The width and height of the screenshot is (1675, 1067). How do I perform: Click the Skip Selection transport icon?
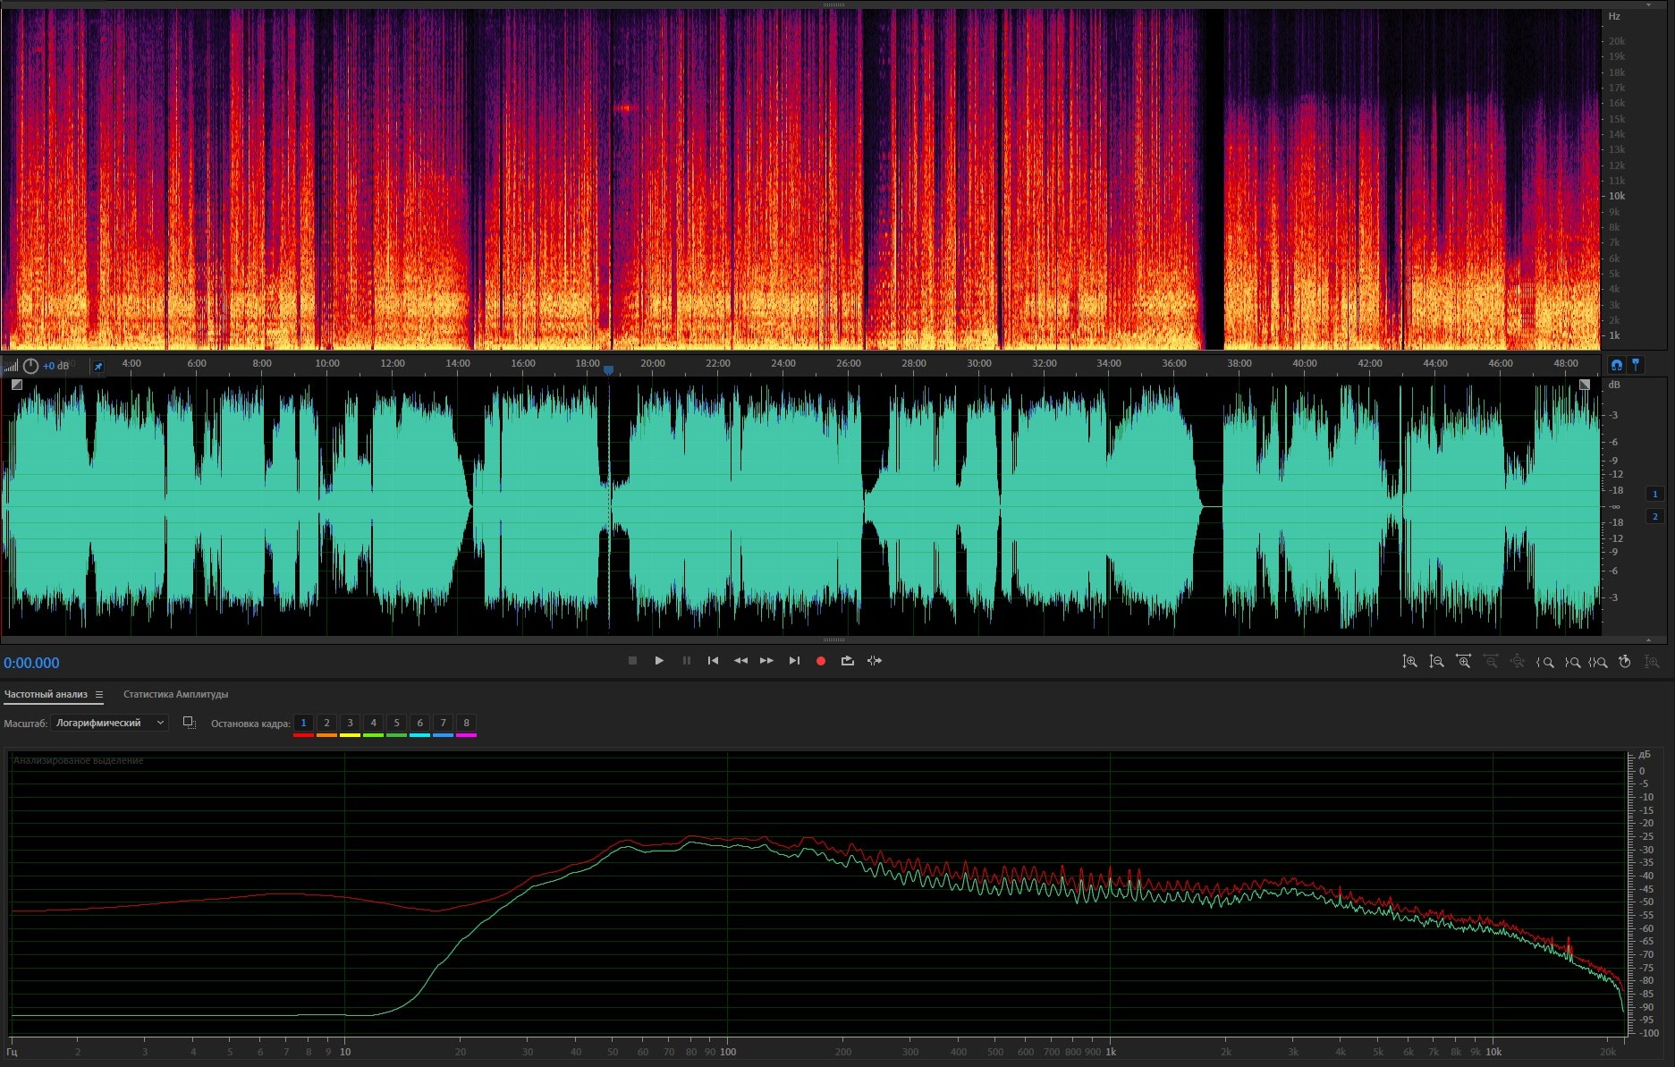[875, 661]
